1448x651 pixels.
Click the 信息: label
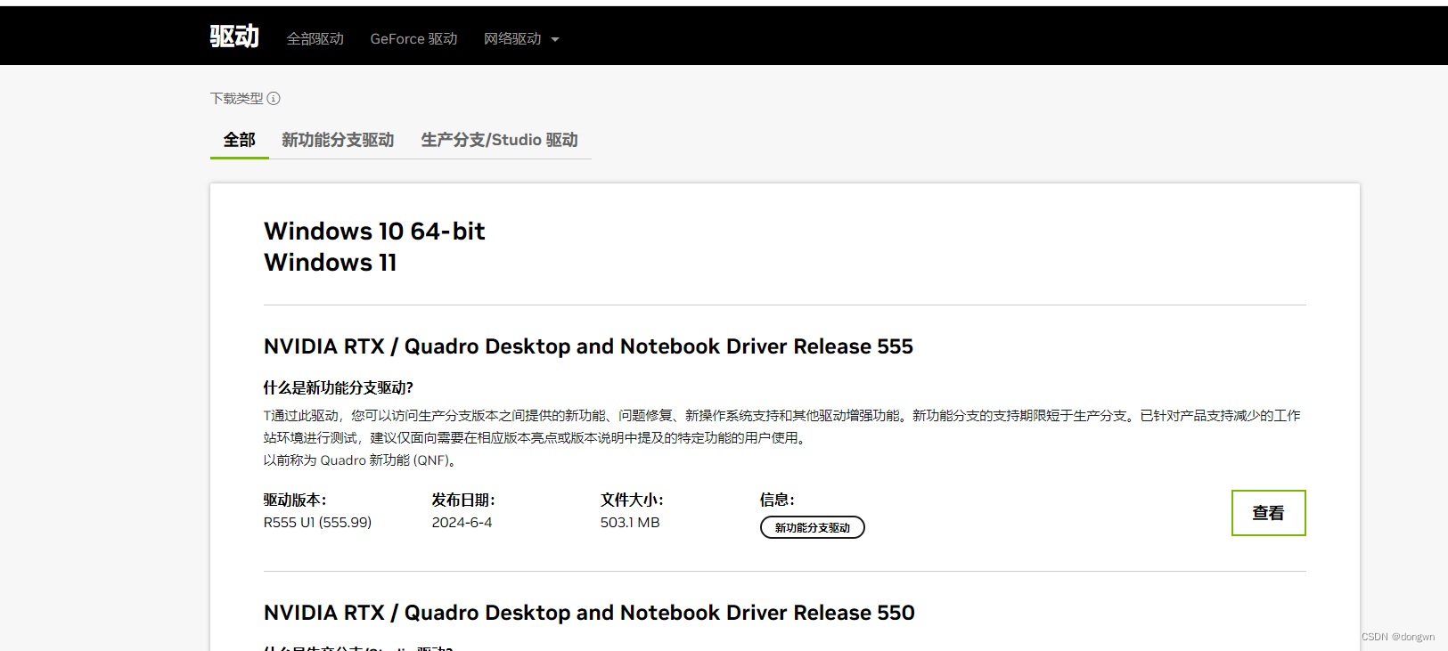[x=777, y=500]
